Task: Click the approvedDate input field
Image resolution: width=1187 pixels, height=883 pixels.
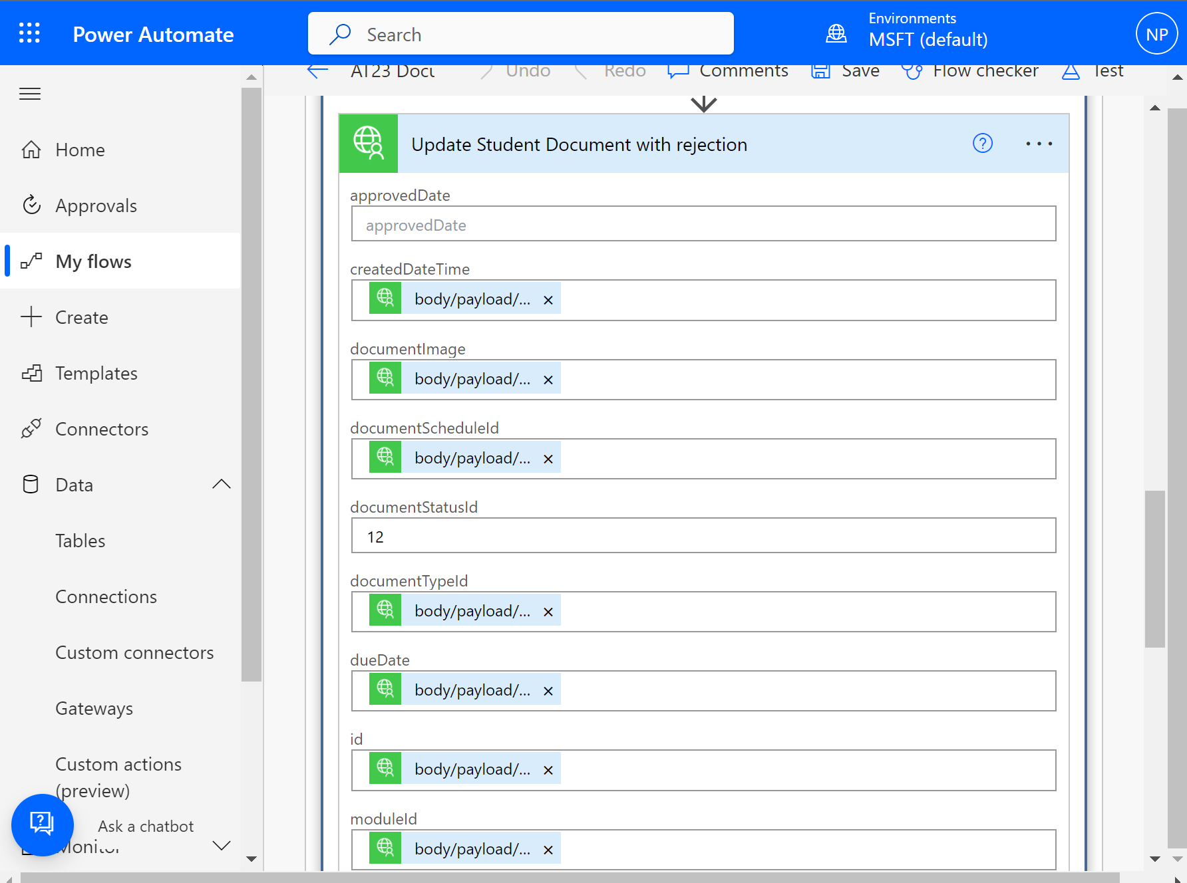Action: tap(703, 224)
